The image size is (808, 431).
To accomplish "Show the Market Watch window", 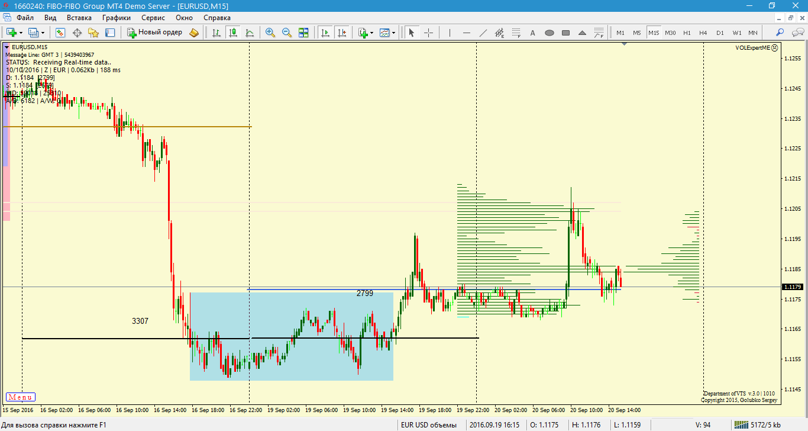I will (x=60, y=33).
